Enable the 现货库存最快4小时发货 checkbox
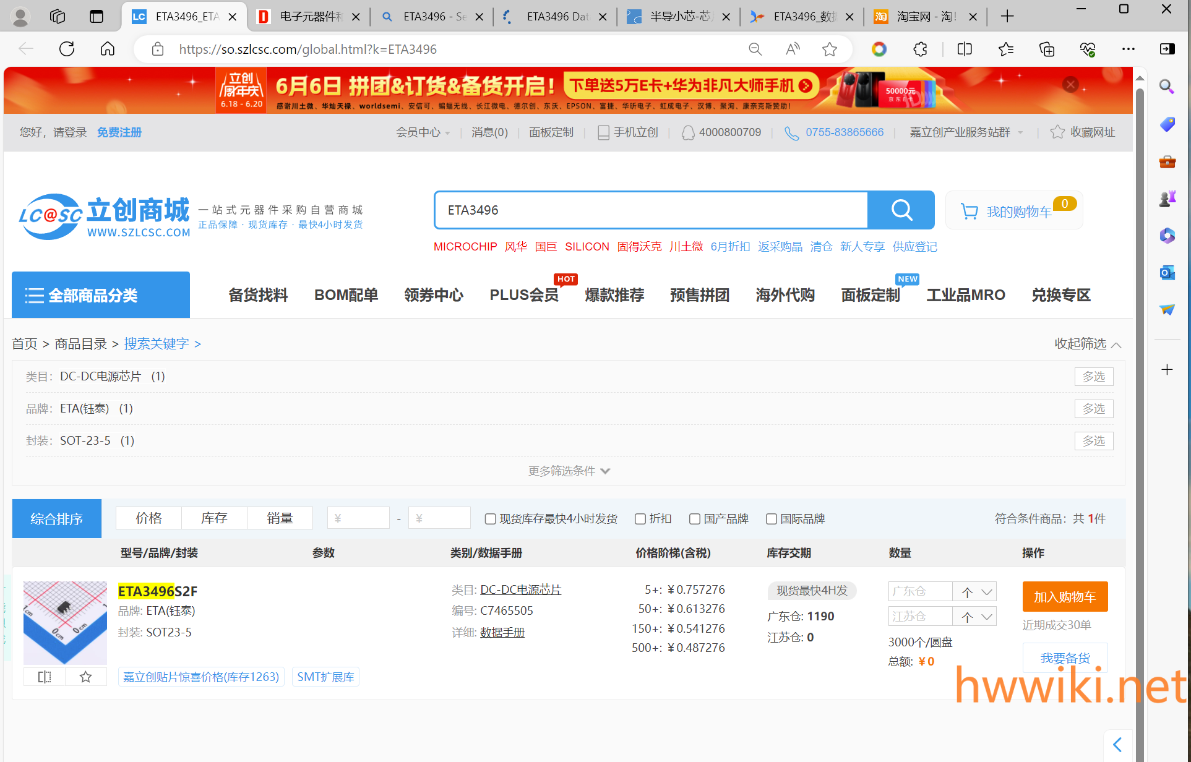1191x762 pixels. click(490, 519)
